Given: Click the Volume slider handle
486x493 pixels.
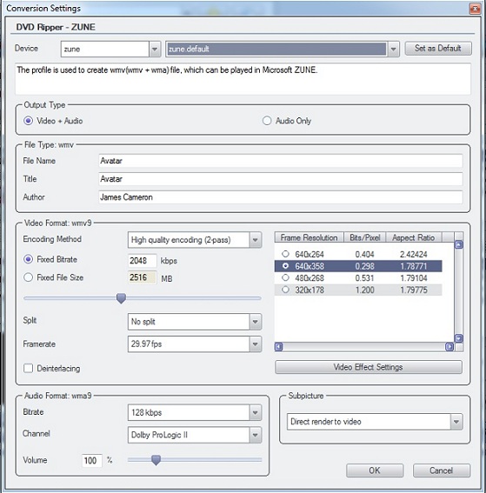Looking at the screenshot, I should (x=156, y=460).
